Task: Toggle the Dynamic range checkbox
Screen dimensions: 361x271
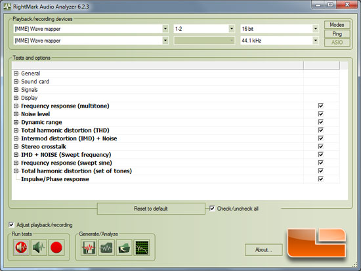Action: click(320, 122)
